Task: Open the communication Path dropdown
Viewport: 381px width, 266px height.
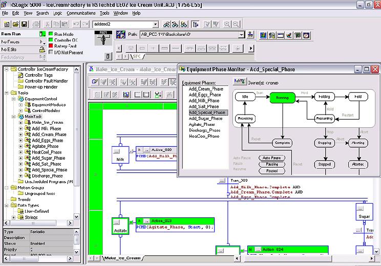Action: 241,35
